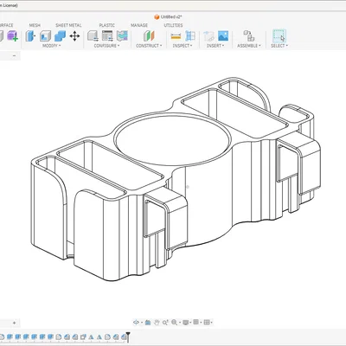This screenshot has width=346, height=346.
Task: Select the Combine tool with two blue cubes
Action: tap(60, 36)
